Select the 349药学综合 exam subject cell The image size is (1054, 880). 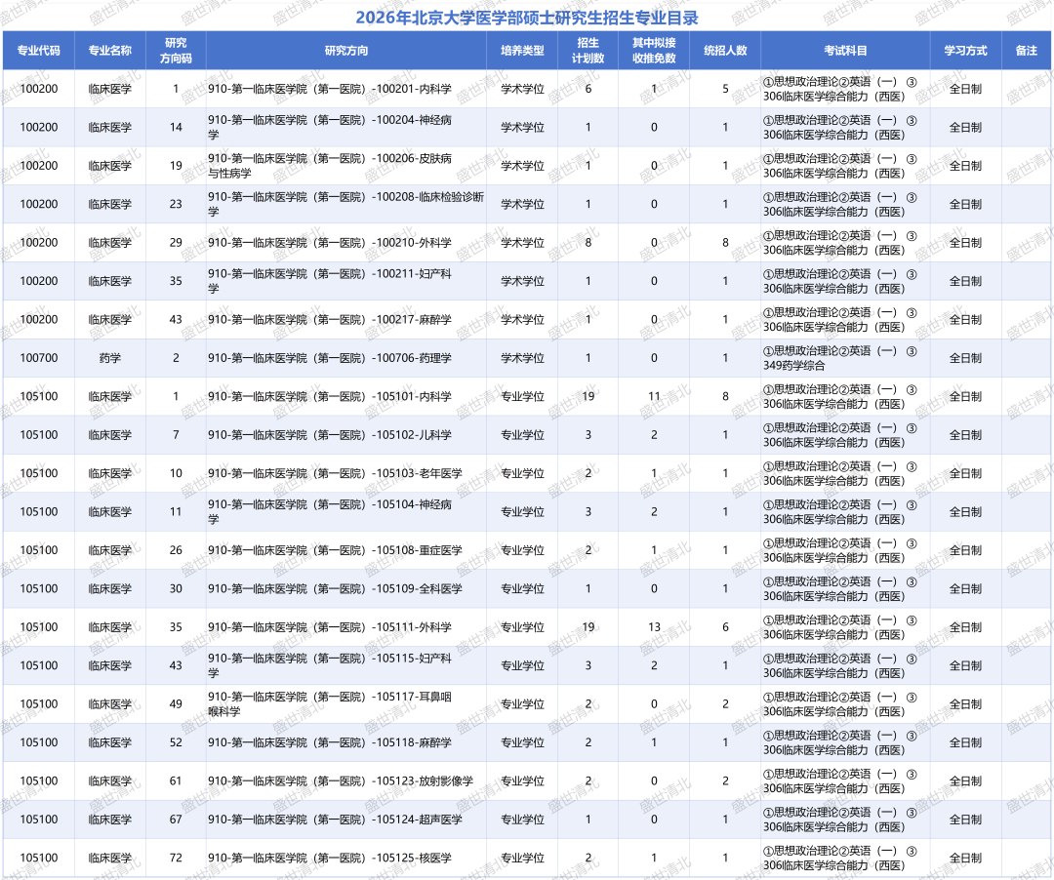pos(845,358)
